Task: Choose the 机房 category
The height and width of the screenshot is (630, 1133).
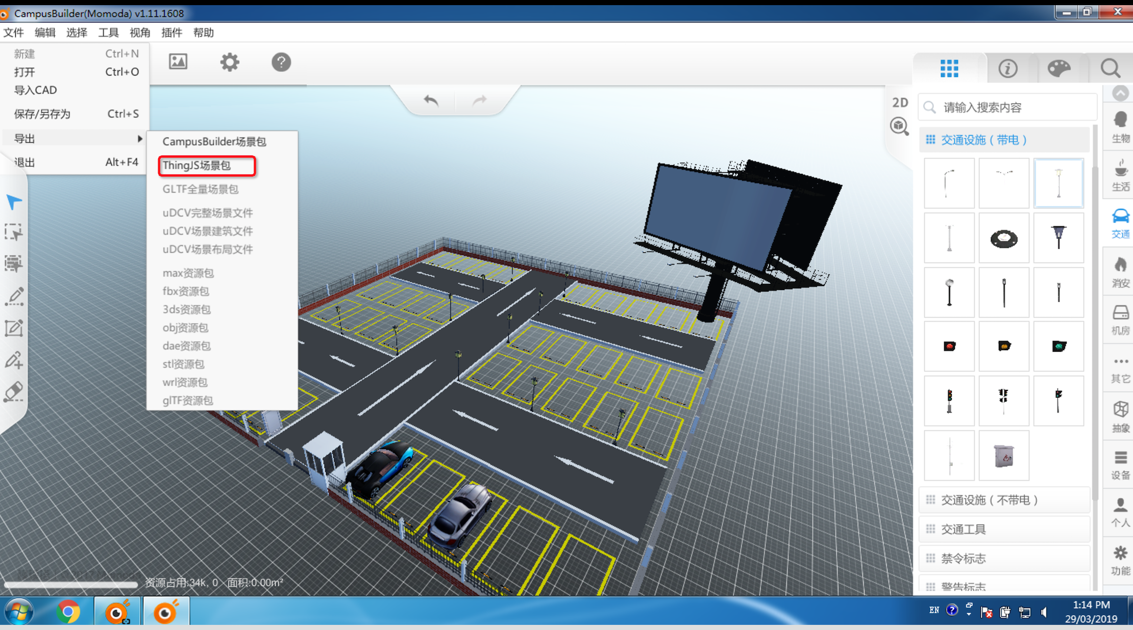Action: click(x=1121, y=320)
